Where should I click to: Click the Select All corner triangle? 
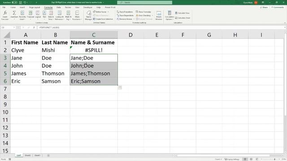7,35
